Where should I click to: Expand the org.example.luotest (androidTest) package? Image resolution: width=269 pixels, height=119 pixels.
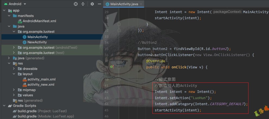14,47
